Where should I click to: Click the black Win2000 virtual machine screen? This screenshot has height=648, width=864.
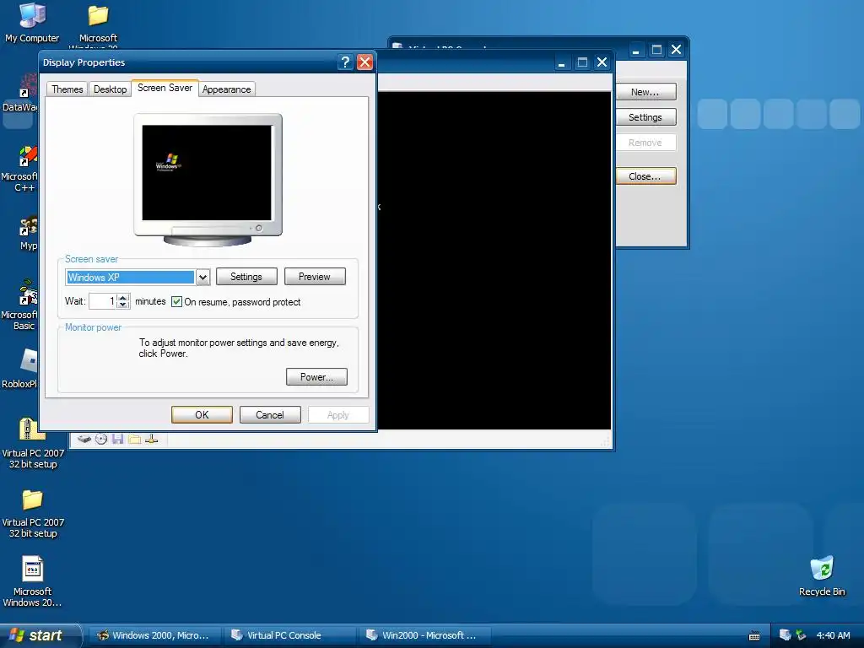(494, 260)
